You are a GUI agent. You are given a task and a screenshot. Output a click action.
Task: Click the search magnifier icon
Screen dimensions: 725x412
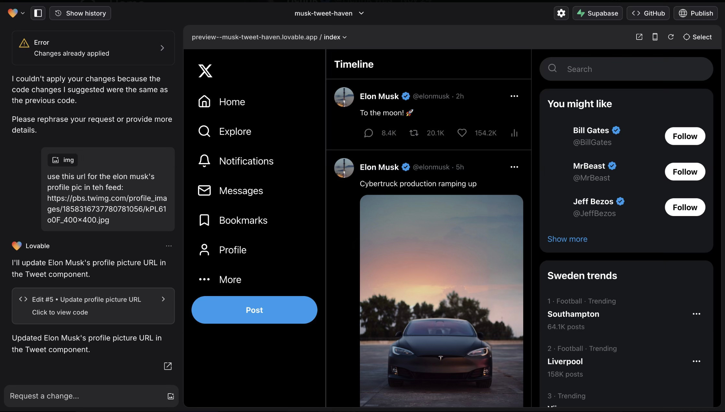coord(552,68)
